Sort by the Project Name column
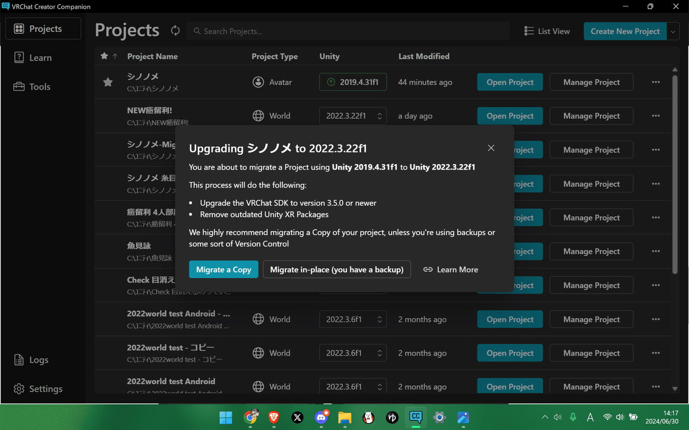Screen dimensions: 689x430 point(152,56)
